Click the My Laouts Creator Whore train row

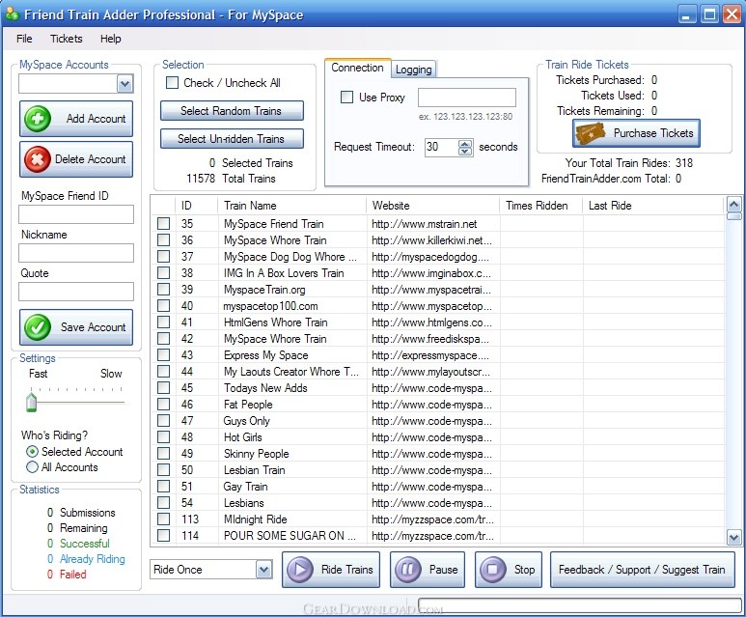(x=438, y=372)
